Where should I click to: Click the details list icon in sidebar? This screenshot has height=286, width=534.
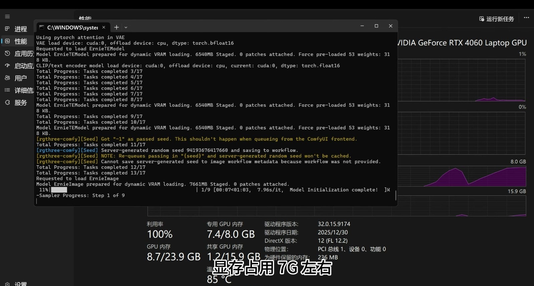tap(7, 90)
